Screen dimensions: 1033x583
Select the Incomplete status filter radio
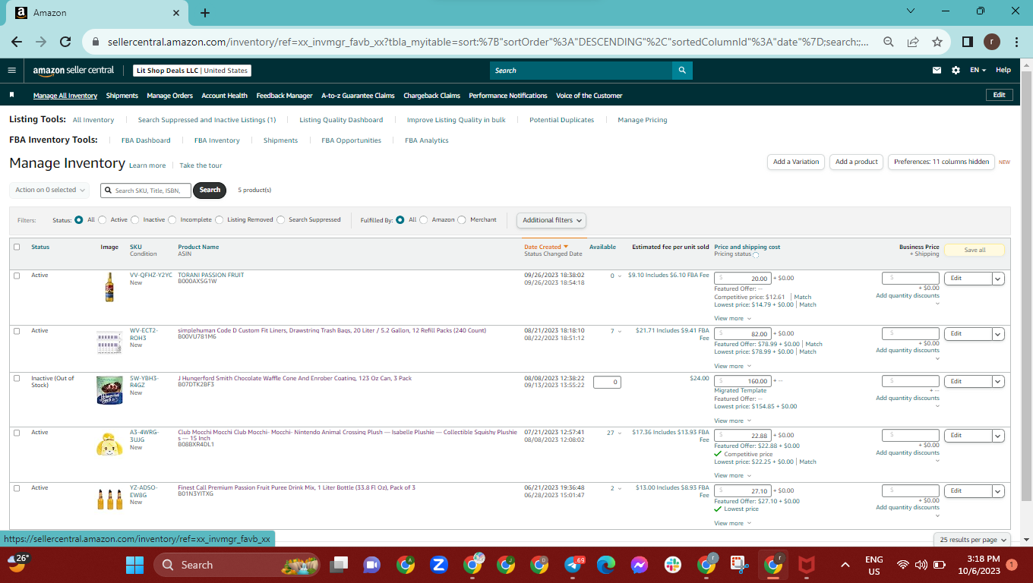pyautogui.click(x=172, y=220)
